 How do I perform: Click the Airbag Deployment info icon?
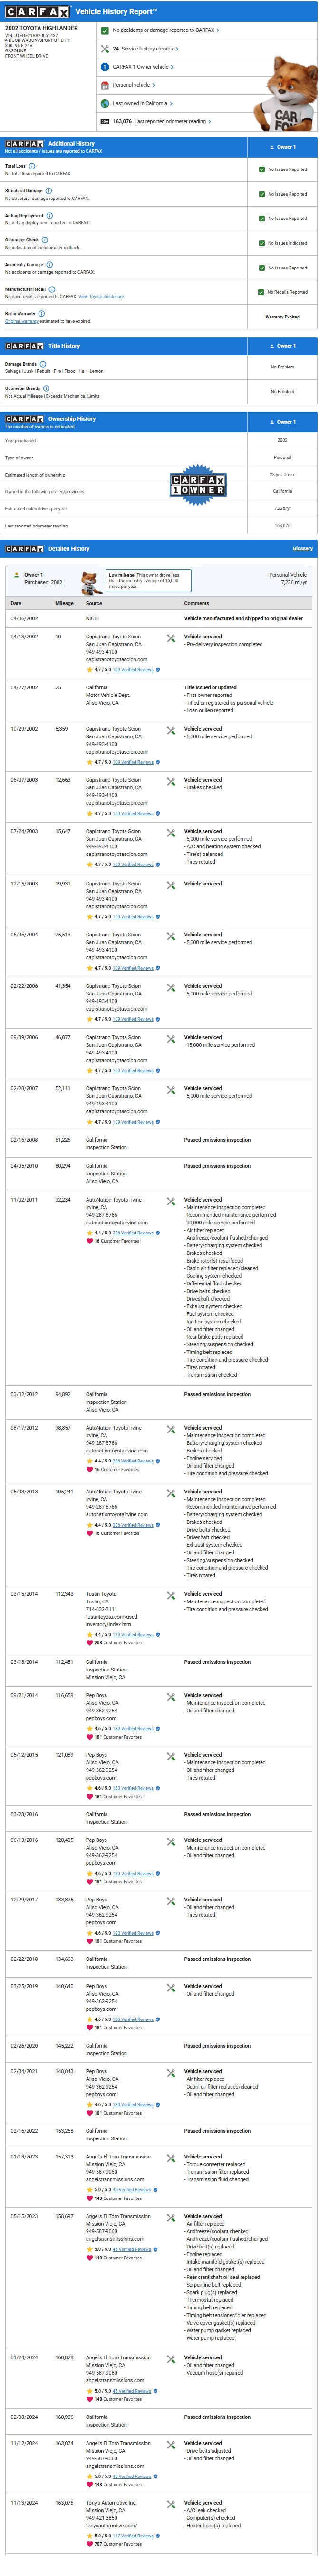(50, 215)
